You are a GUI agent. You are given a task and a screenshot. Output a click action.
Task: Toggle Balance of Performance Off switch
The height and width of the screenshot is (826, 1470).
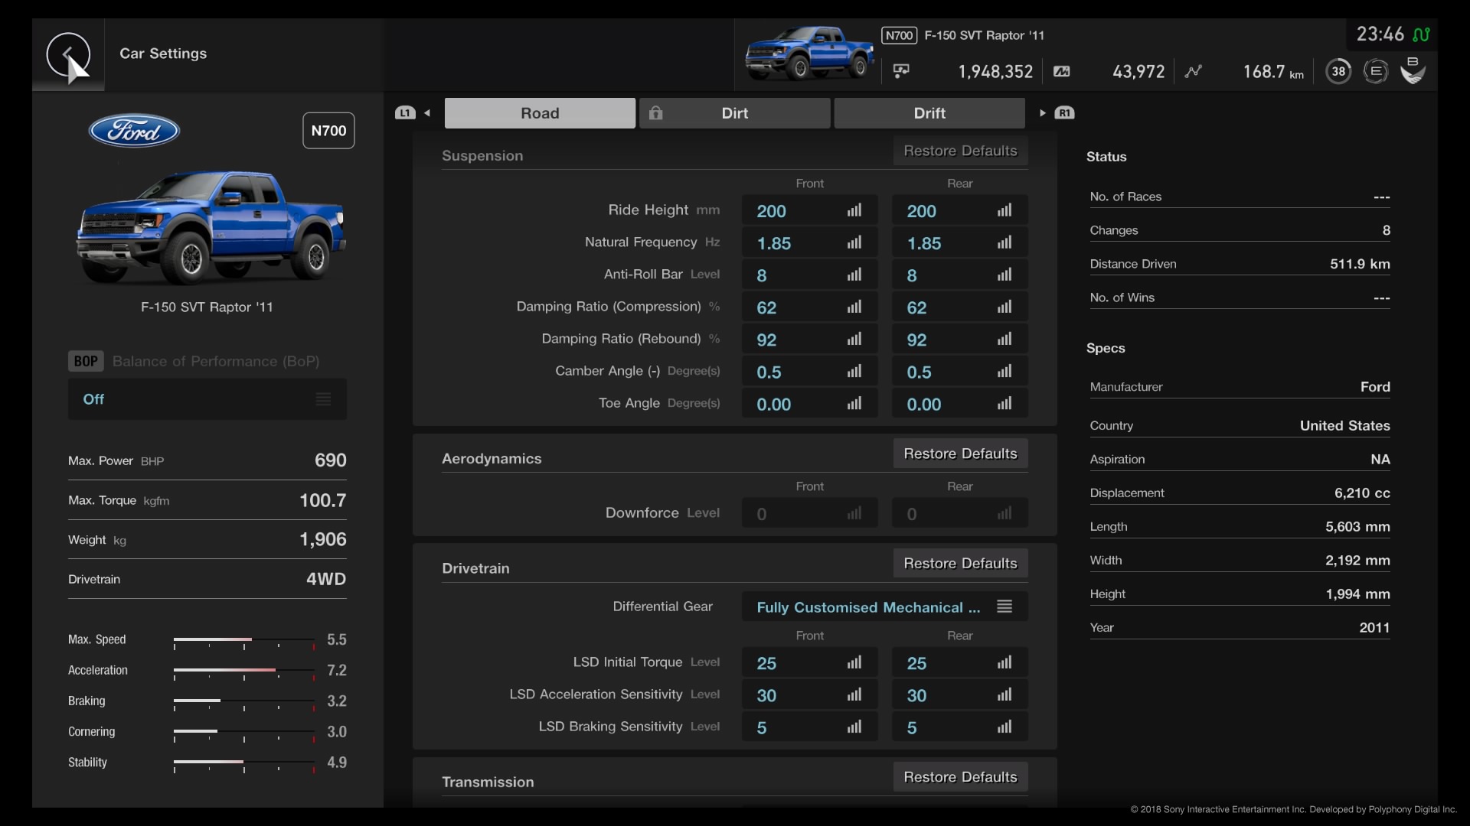(x=206, y=399)
